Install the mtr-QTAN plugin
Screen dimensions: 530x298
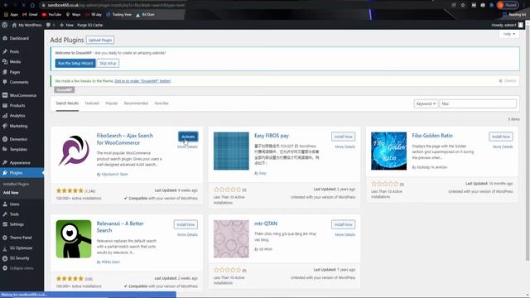point(343,224)
